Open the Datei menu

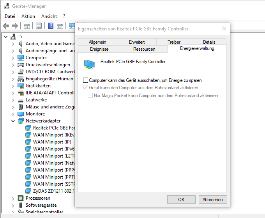pos(10,16)
